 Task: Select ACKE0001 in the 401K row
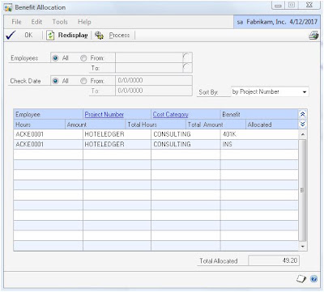click(x=49, y=134)
